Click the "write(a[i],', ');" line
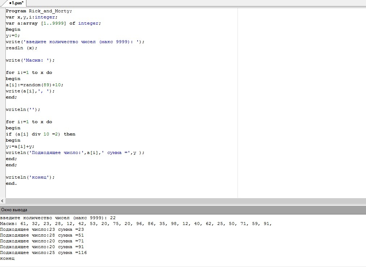The image size is (366, 267). pyautogui.click(x=30, y=91)
